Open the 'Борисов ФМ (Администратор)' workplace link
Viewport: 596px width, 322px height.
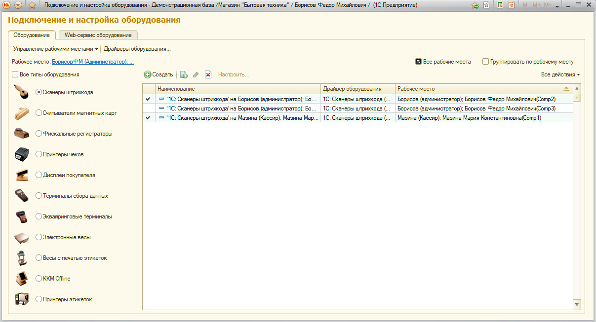coord(92,62)
